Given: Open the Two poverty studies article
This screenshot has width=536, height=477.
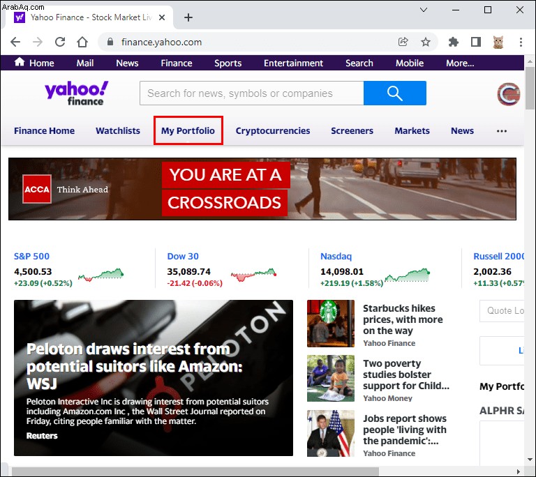Looking at the screenshot, I should pyautogui.click(x=405, y=374).
